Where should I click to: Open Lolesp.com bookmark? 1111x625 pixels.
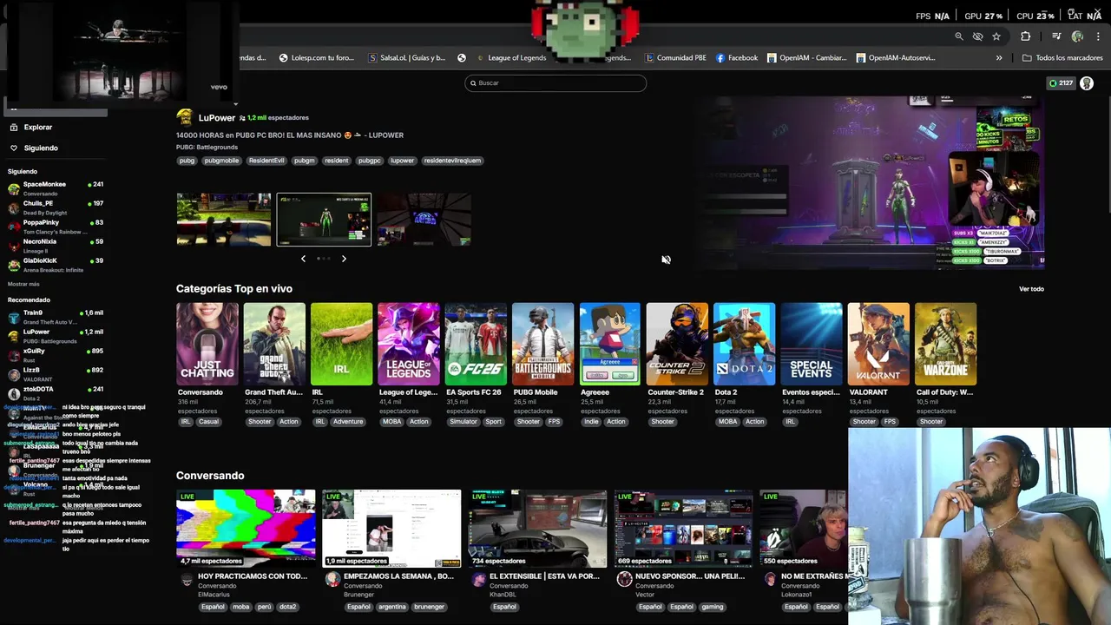pos(317,58)
